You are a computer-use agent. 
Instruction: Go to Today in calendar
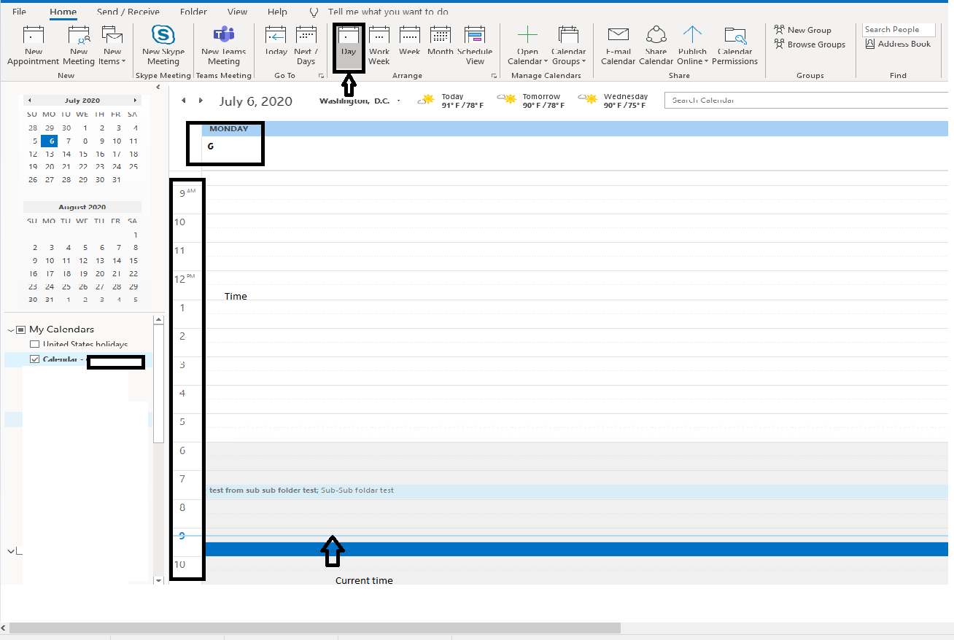(x=276, y=46)
